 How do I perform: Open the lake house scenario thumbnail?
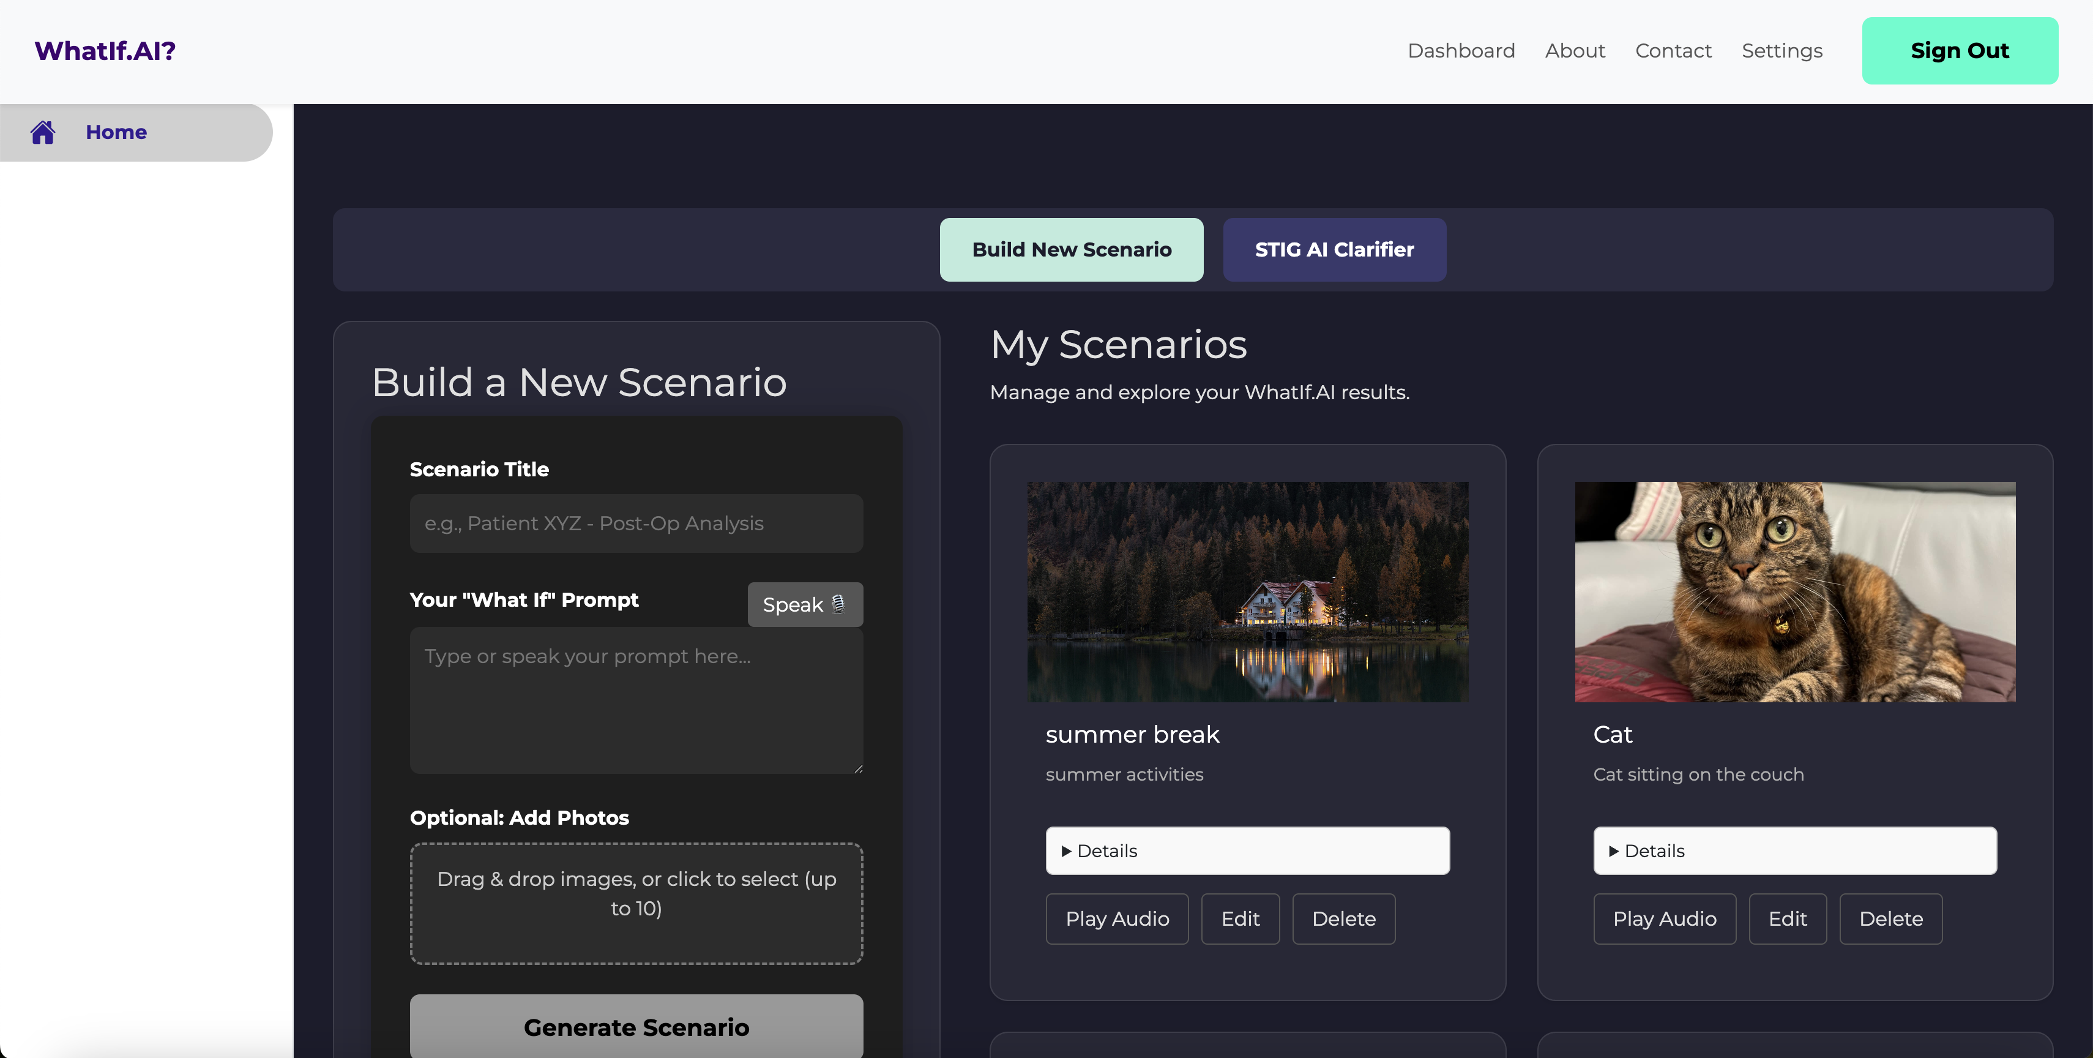point(1247,591)
